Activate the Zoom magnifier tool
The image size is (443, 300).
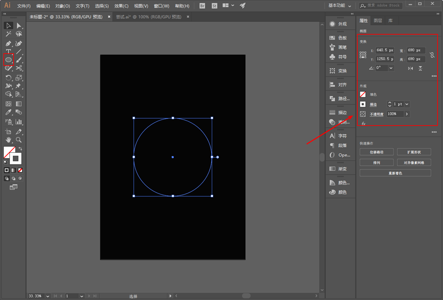[x=19, y=140]
